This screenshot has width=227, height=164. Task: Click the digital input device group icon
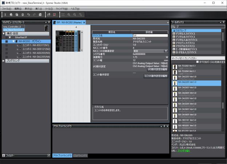174,33
